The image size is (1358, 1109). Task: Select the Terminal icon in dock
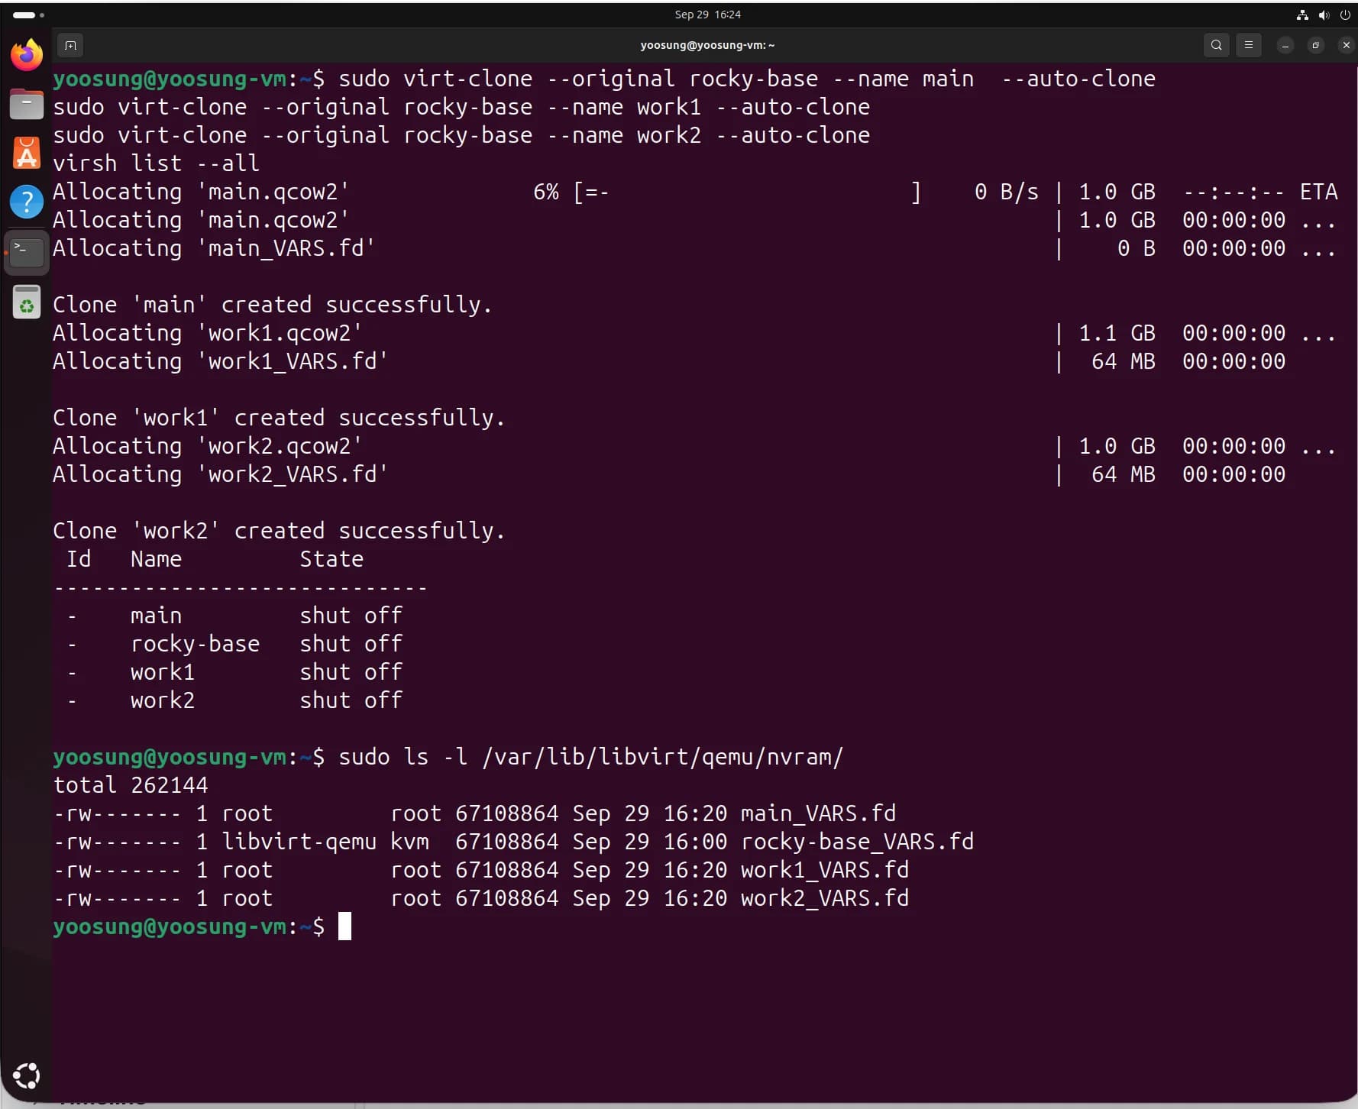(27, 251)
